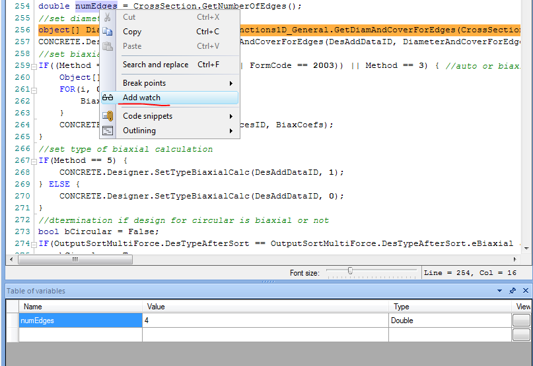Viewport: 533px width, 366px height.
Task: Select Cut in the context menu
Action: [170, 17]
